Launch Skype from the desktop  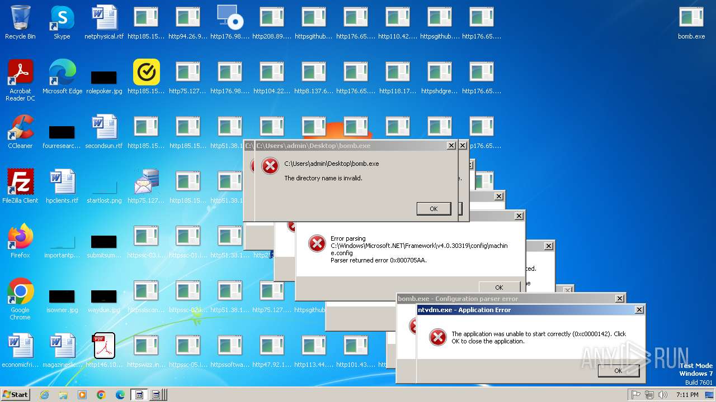(62, 22)
